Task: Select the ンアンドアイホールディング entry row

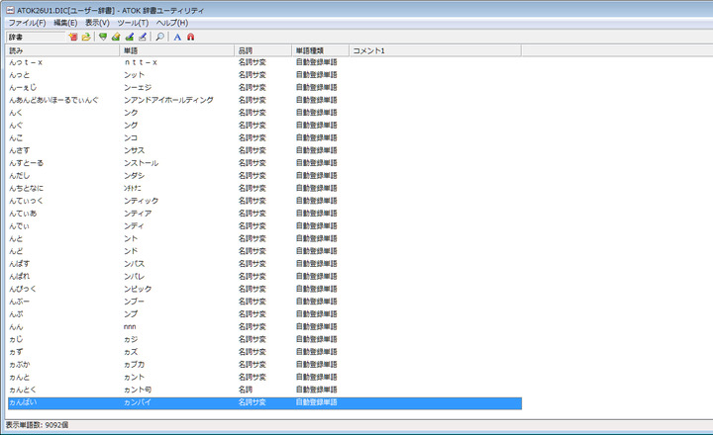Action: click(x=168, y=100)
